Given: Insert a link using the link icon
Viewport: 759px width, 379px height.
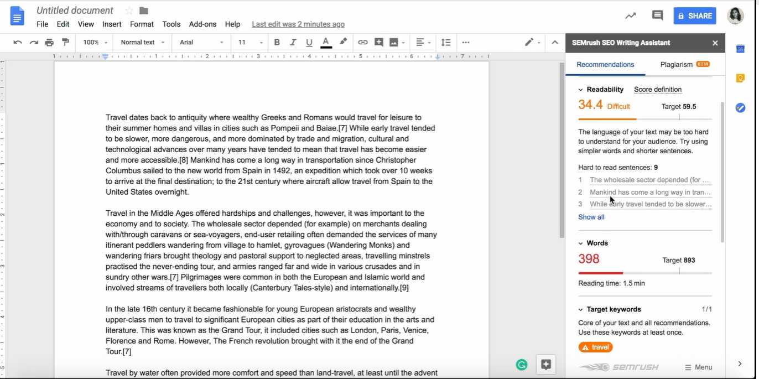Looking at the screenshot, I should click(x=362, y=43).
